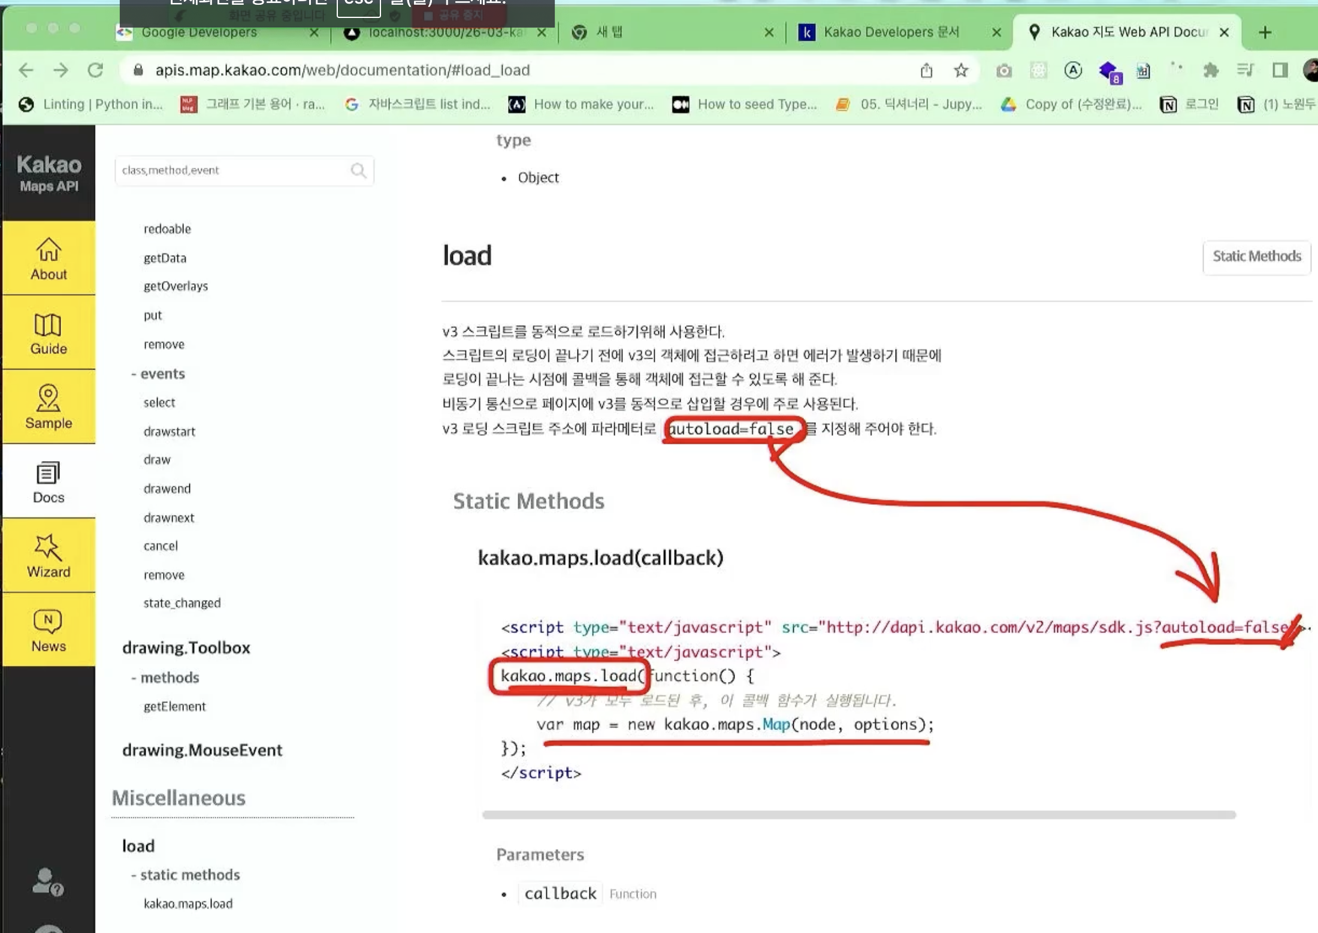Open a new browser tab
The image size is (1318, 933).
[1265, 32]
